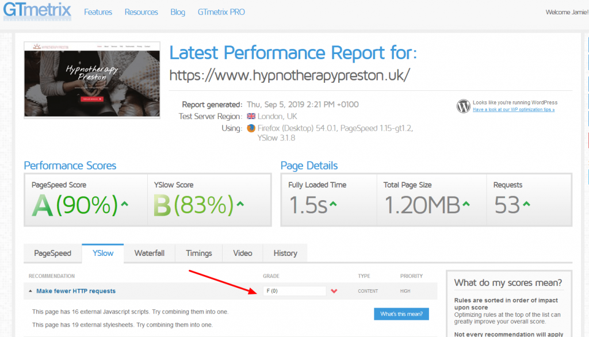Click the GTmetrix logo
Viewport: 589px width, 337px height.
[x=37, y=10]
